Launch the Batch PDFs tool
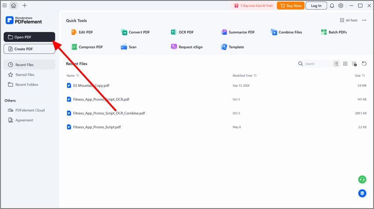The height and width of the screenshot is (209, 374). 334,32
